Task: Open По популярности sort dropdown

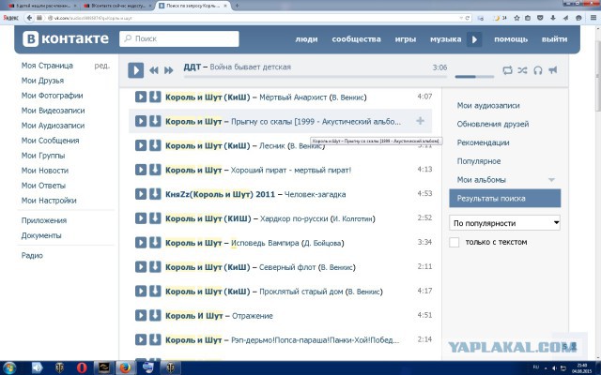Action: [x=504, y=223]
